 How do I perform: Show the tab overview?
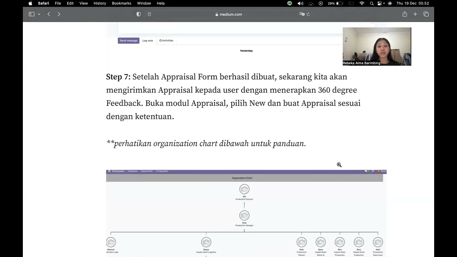426,14
